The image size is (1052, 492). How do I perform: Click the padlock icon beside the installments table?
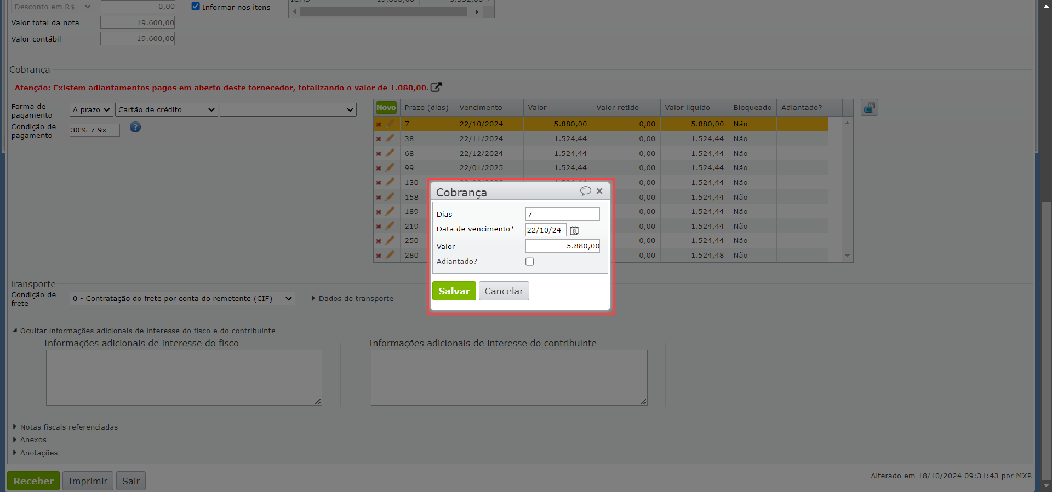point(870,107)
